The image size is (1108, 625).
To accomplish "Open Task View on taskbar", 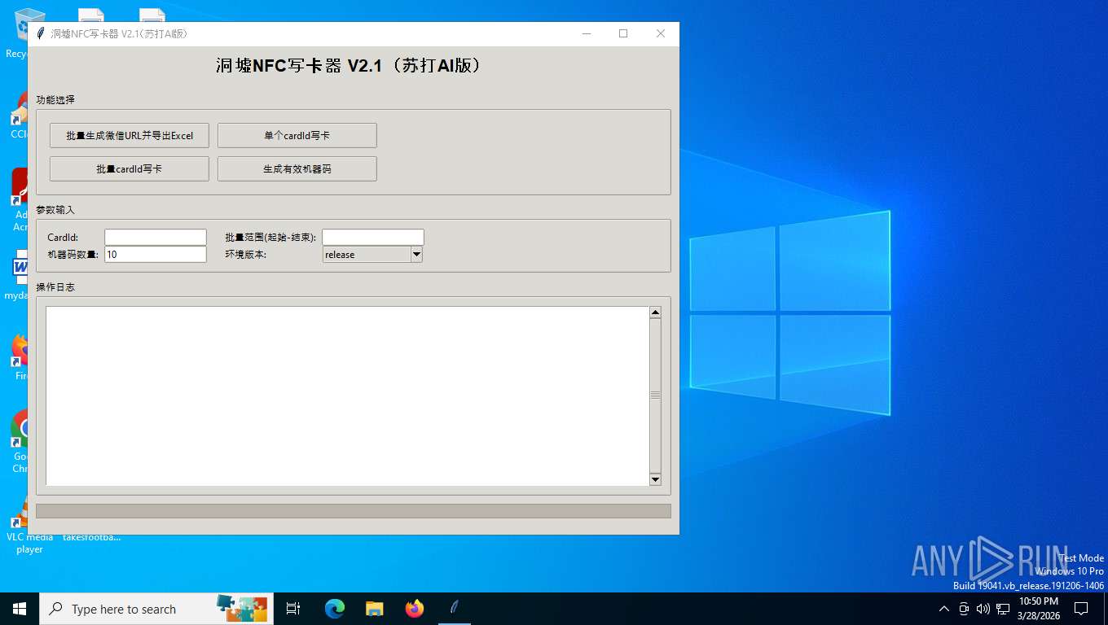I will coord(293,609).
